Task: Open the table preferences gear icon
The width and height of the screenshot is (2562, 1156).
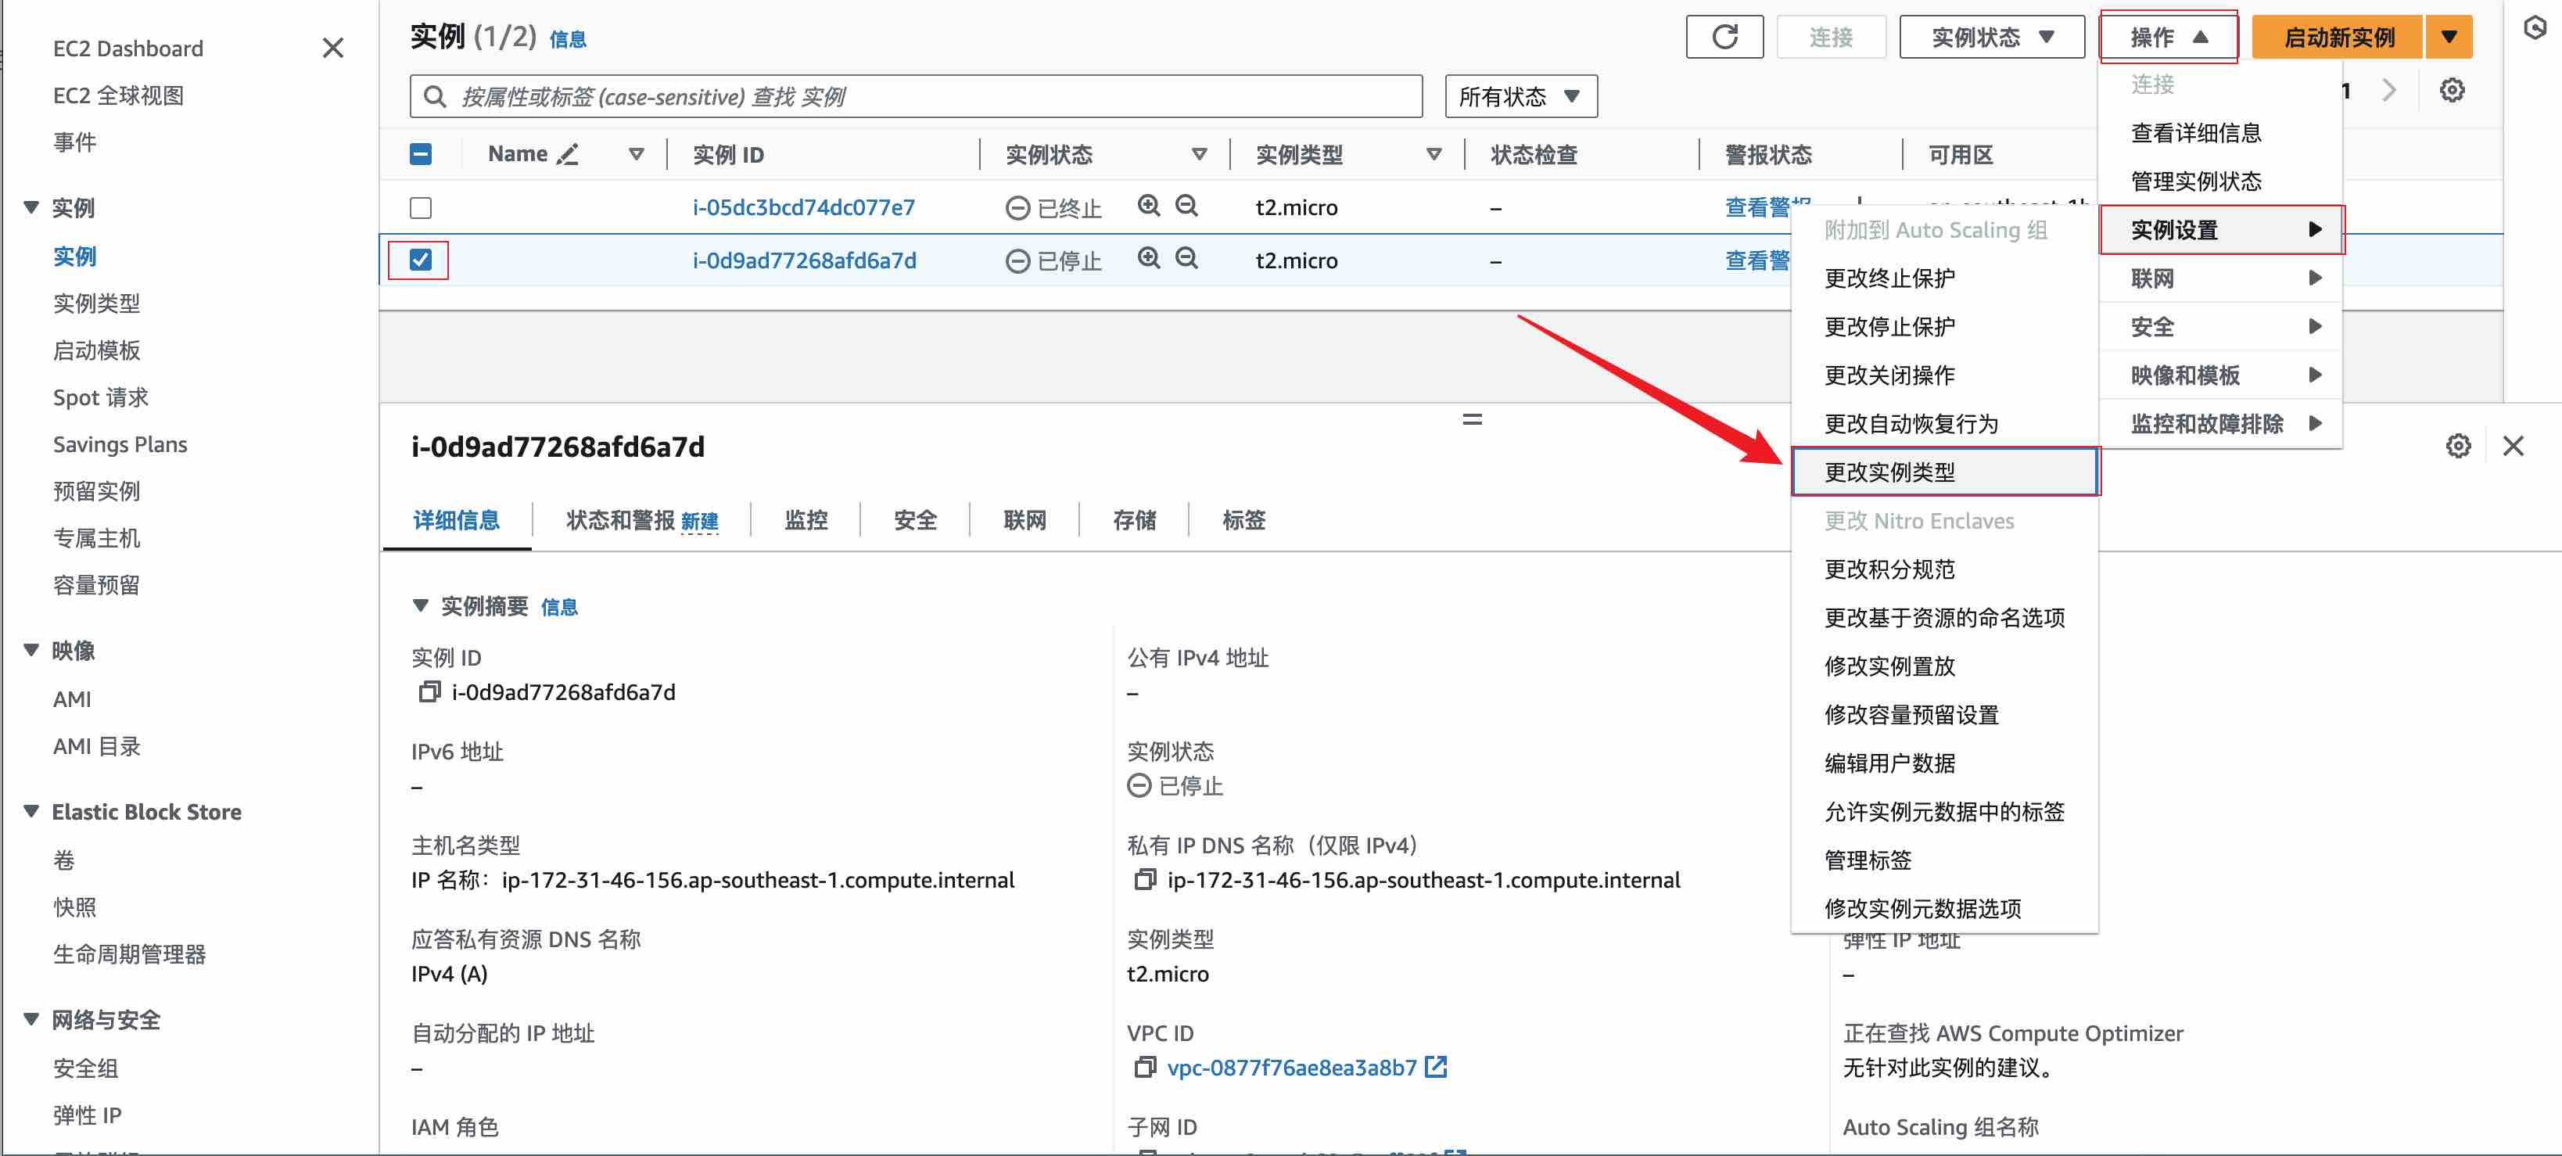Action: tap(2452, 89)
